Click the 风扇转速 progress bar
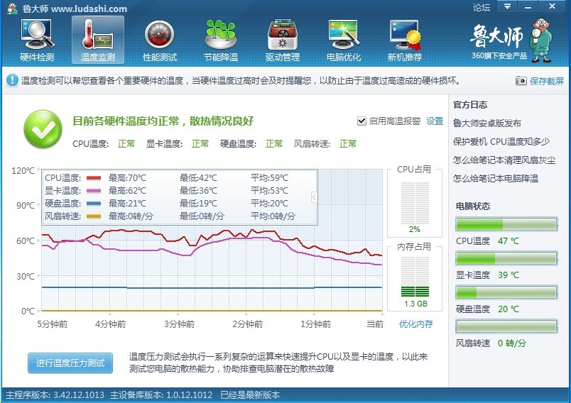The width and height of the screenshot is (571, 403). point(506,326)
